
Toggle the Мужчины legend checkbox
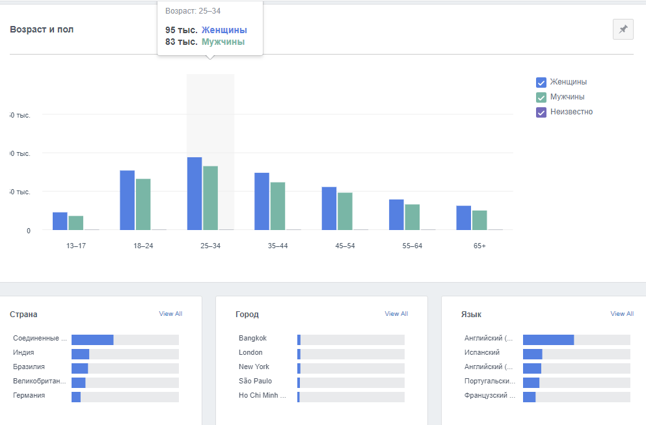[541, 97]
